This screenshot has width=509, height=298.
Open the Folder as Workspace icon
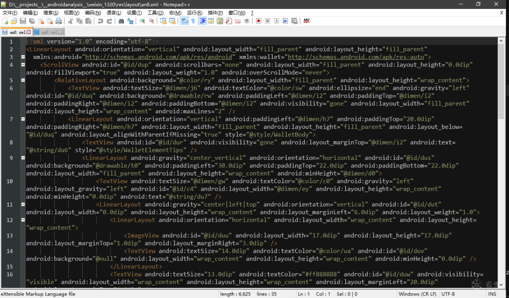coord(238,21)
